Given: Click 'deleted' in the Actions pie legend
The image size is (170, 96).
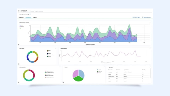Looking at the screenshot, I should point(99,73).
